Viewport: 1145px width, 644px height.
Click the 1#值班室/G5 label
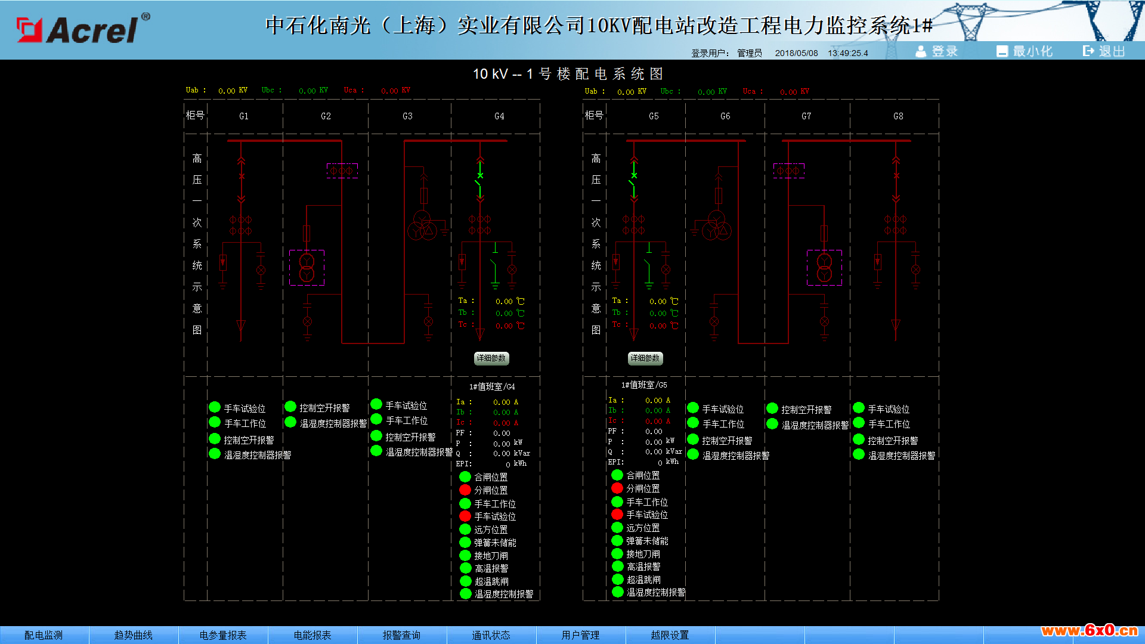644,385
